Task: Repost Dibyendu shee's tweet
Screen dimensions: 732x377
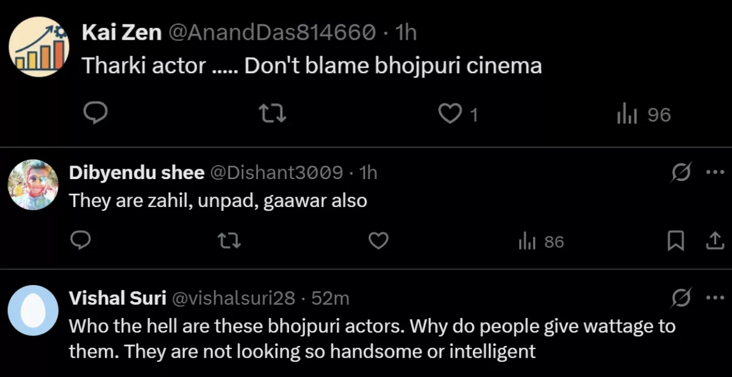Action: 230,242
